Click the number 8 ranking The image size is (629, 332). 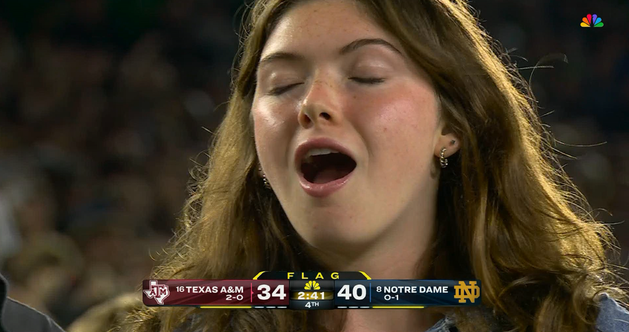tap(379, 289)
